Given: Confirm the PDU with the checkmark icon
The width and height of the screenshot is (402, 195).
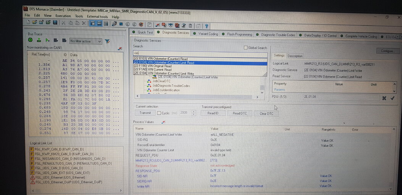Looking at the screenshot, I should (x=392, y=98).
